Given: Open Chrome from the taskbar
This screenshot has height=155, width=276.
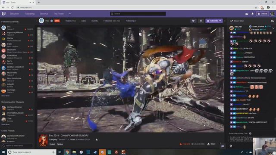Looking at the screenshot, I should click(x=67, y=152).
